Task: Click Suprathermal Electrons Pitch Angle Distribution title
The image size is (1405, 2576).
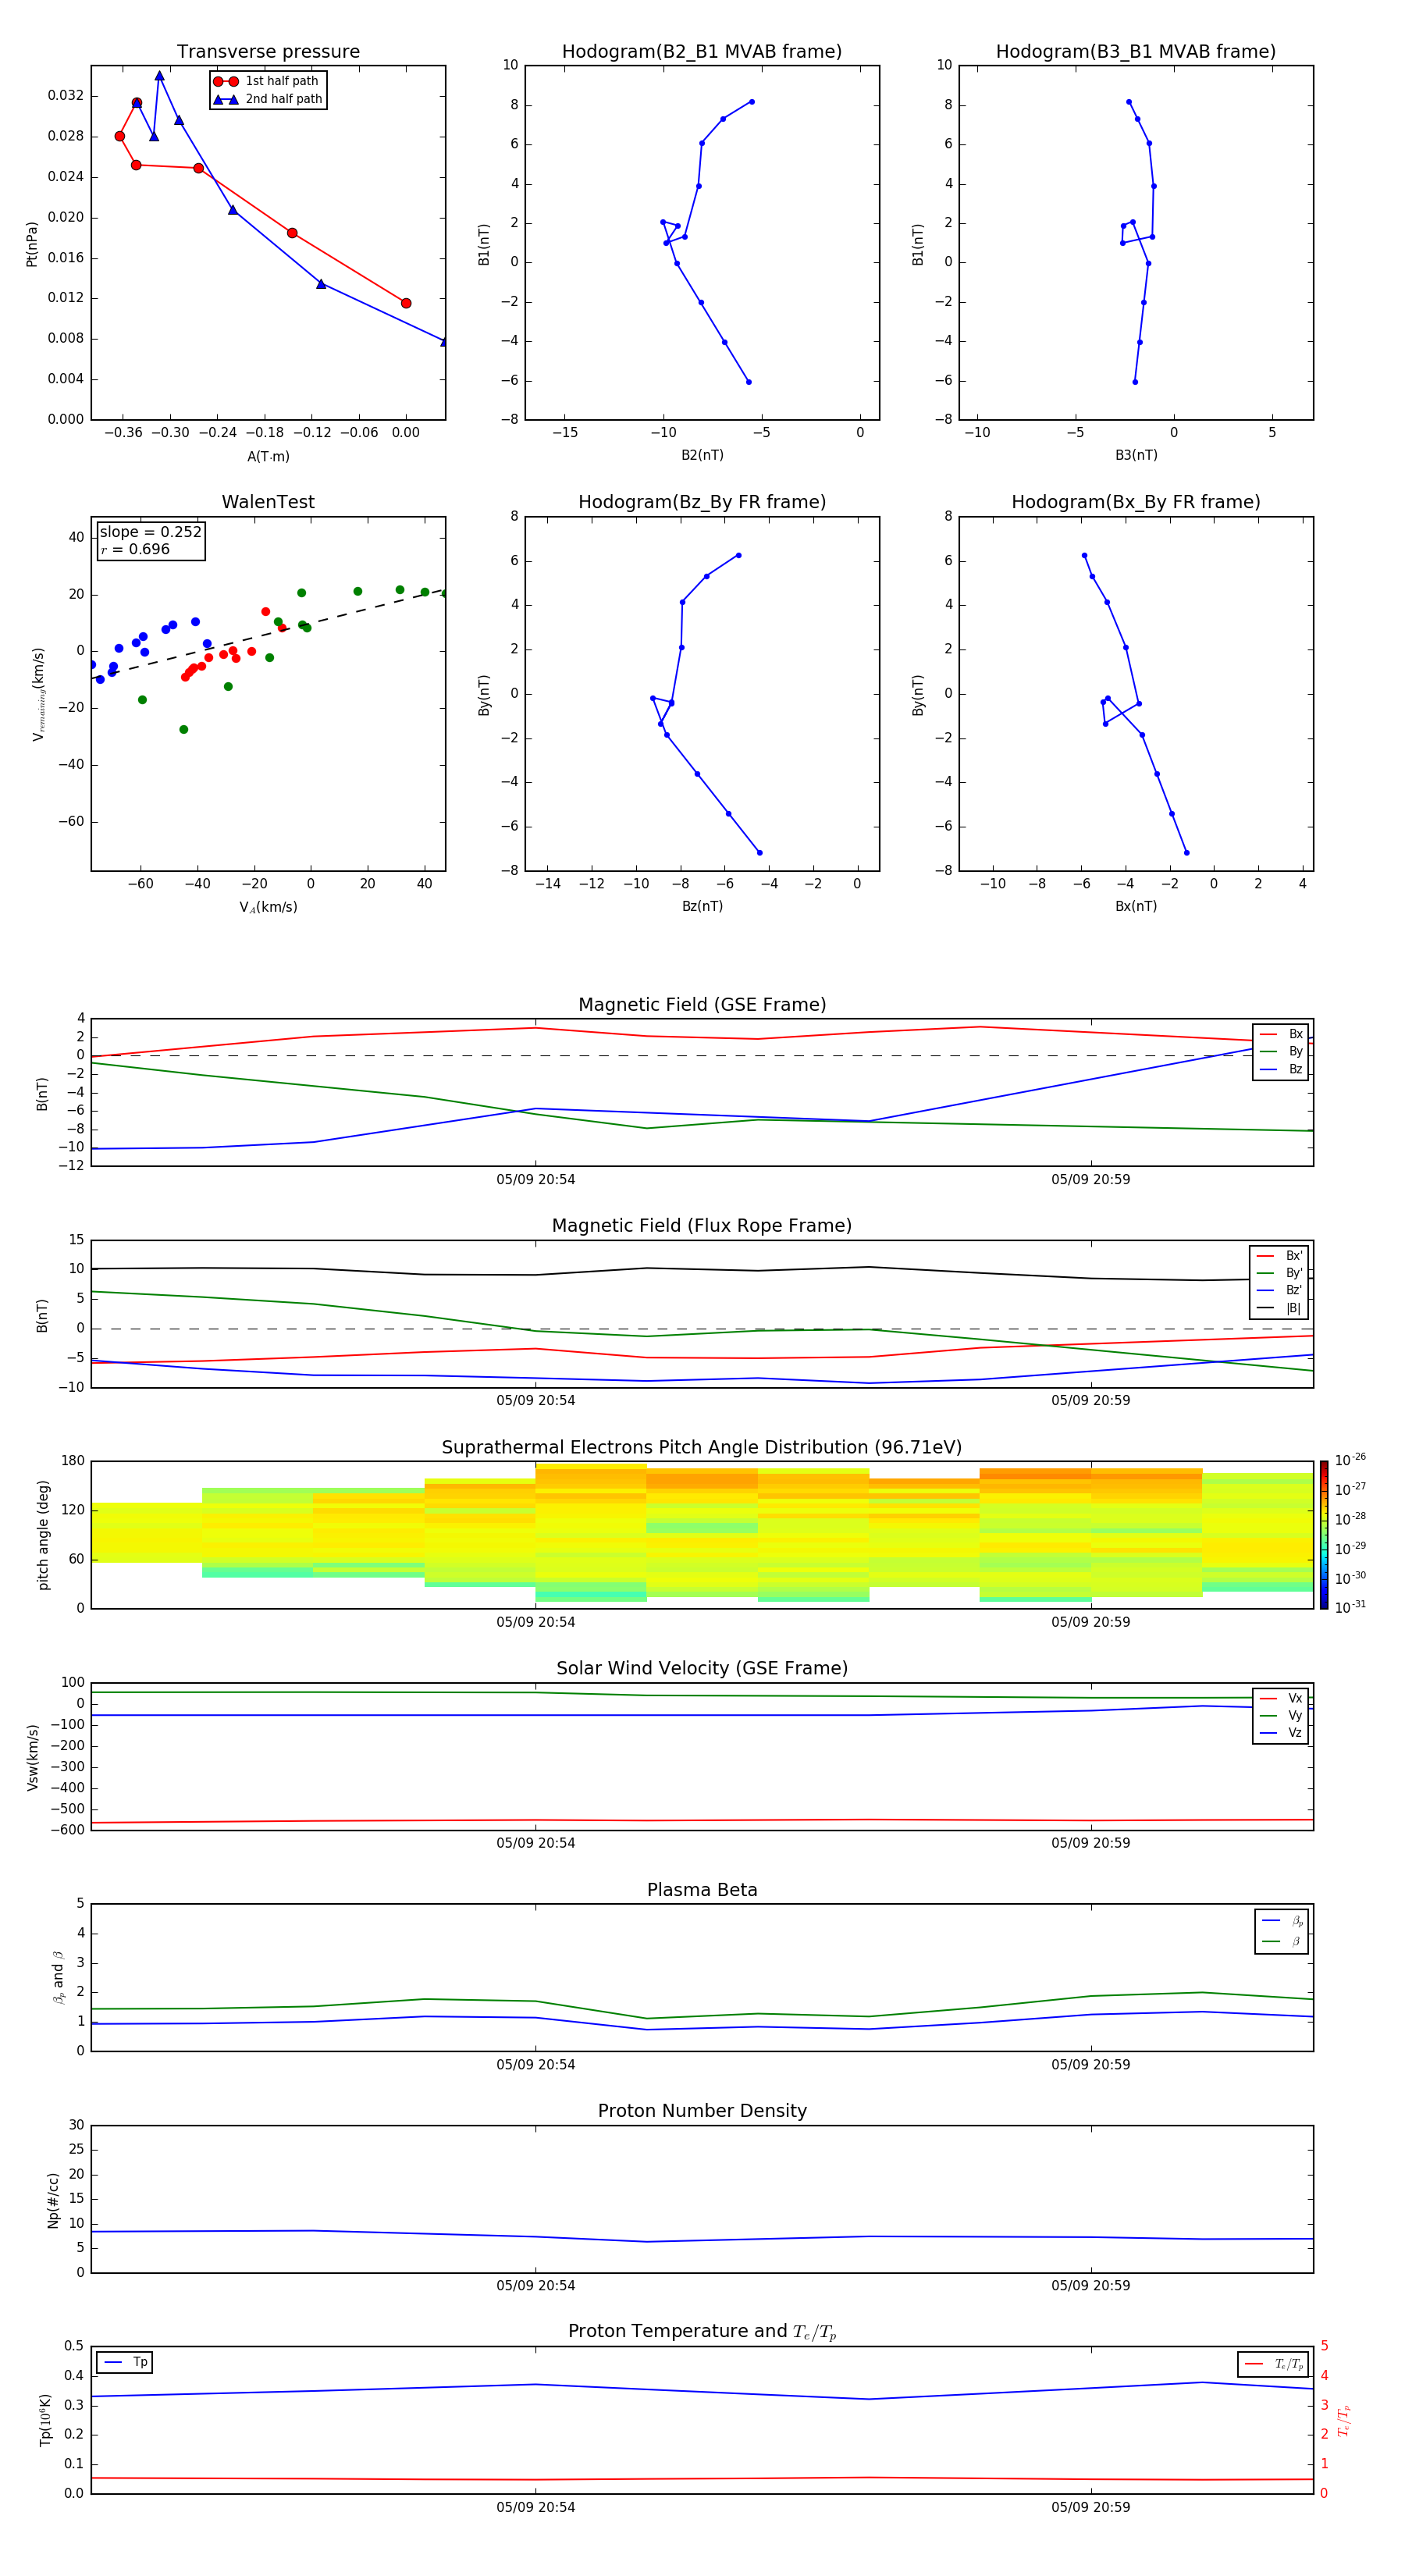Action: tap(702, 1447)
